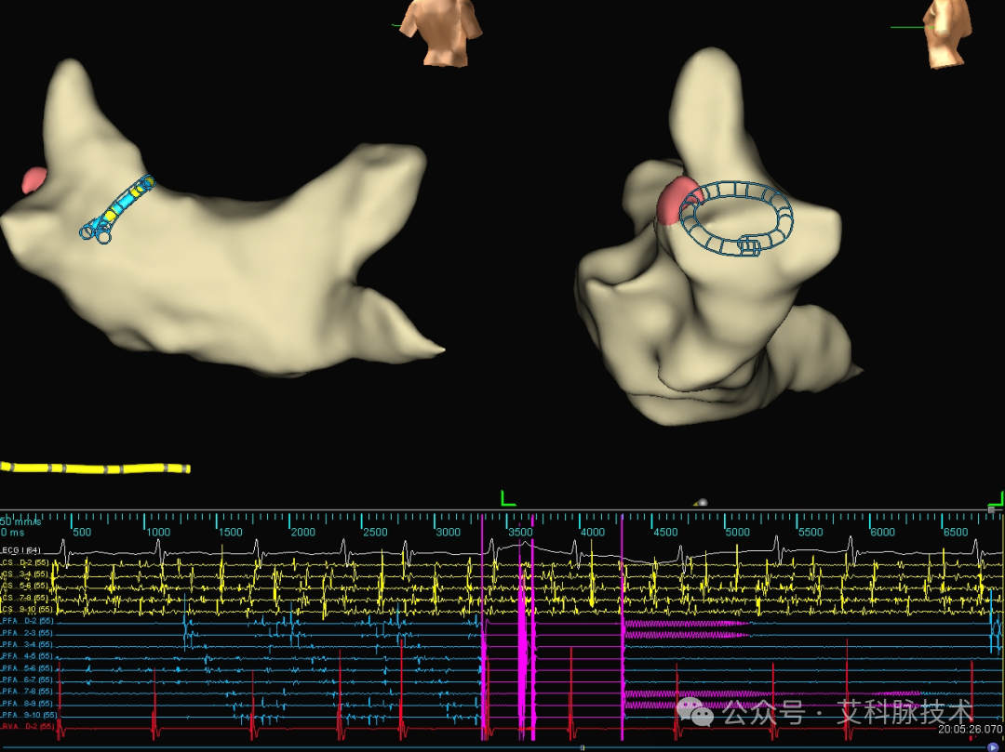Click the green corner marker at left map's bottom right
This screenshot has height=752, width=1005.
508,498
